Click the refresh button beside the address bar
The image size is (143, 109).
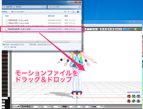click(45, 7)
